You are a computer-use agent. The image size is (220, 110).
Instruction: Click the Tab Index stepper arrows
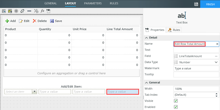coord(216,95)
